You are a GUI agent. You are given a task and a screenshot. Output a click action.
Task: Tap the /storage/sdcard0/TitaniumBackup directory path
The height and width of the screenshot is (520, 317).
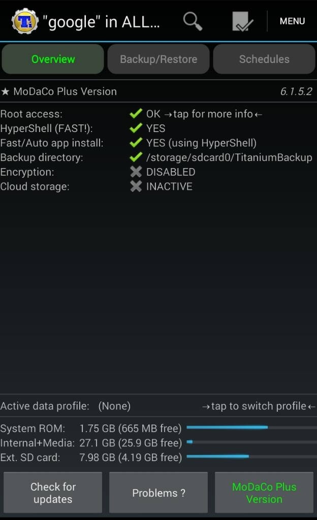229,157
